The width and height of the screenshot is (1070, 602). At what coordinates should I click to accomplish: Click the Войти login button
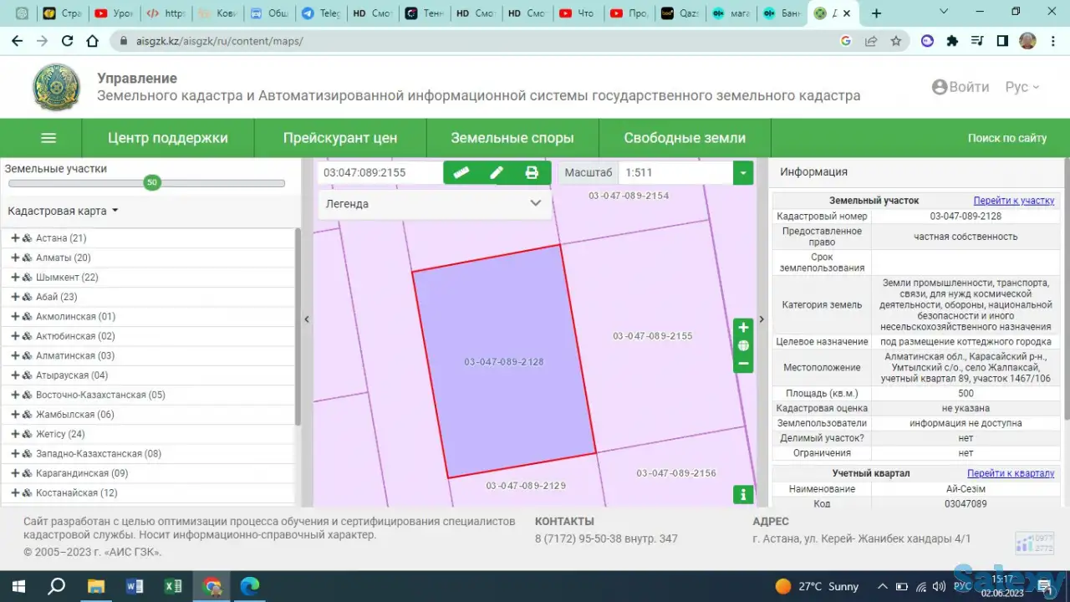960,87
